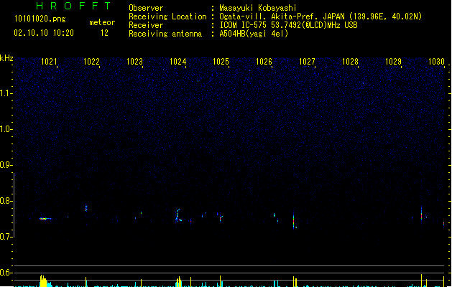Image resolution: width=452 pixels, height=287 pixels.
Task: Click time marker 1028
Action: pos(350,62)
